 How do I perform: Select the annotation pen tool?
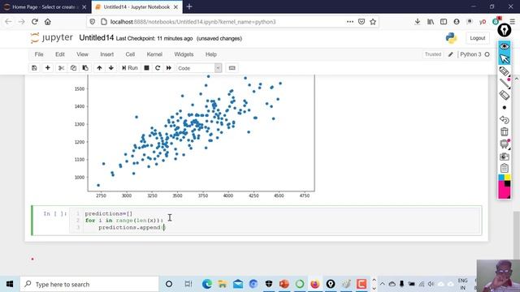point(505,71)
